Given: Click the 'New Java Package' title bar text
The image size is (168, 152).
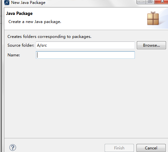Looking at the screenshot, I should [28, 3].
